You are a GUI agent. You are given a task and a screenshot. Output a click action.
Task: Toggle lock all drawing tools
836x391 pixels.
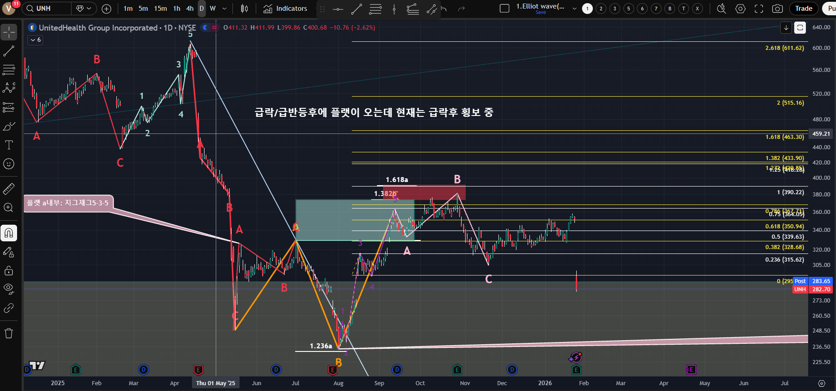click(9, 271)
